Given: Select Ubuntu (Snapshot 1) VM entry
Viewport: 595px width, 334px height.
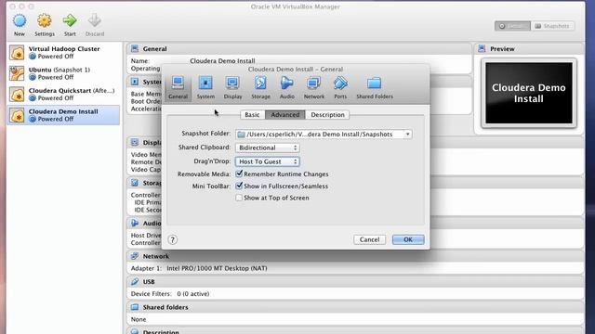Looking at the screenshot, I should (63, 73).
